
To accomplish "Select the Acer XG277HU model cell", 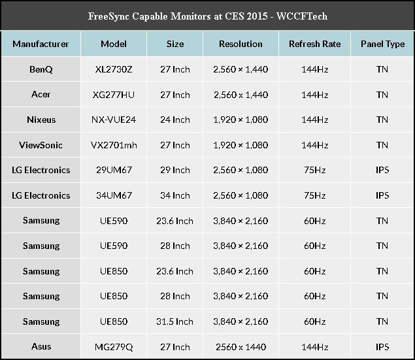I will [114, 95].
